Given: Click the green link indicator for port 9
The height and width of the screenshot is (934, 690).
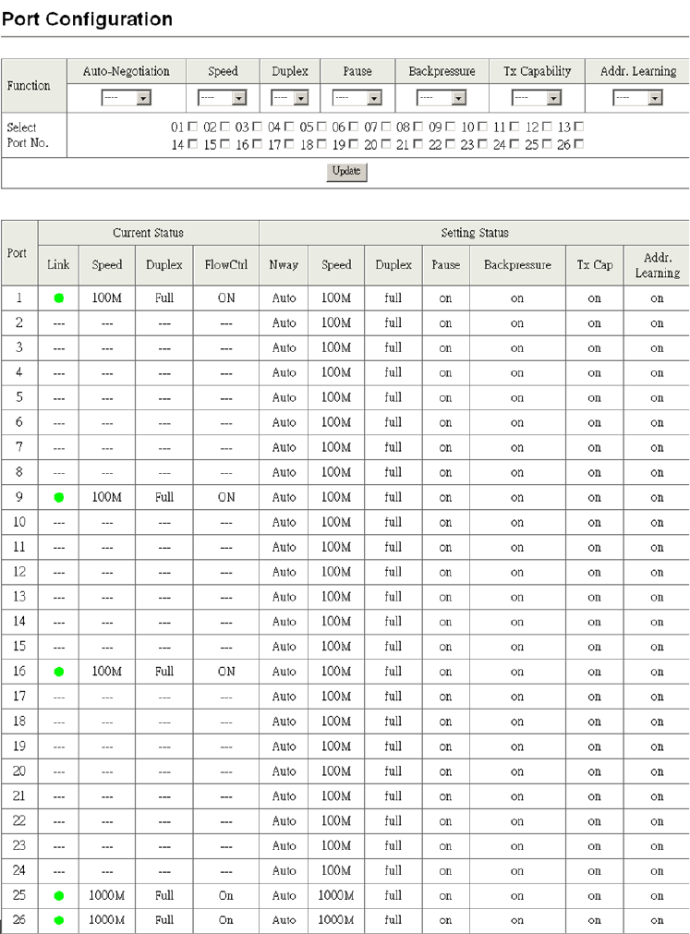Looking at the screenshot, I should pos(58,497).
